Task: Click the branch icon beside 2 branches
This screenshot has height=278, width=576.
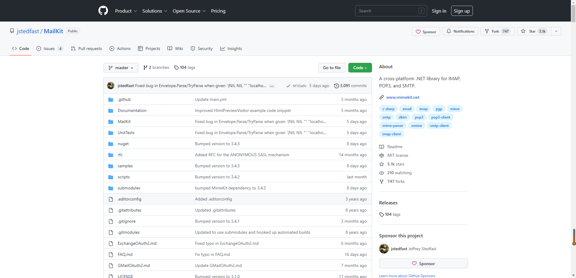Action: pyautogui.click(x=145, y=68)
